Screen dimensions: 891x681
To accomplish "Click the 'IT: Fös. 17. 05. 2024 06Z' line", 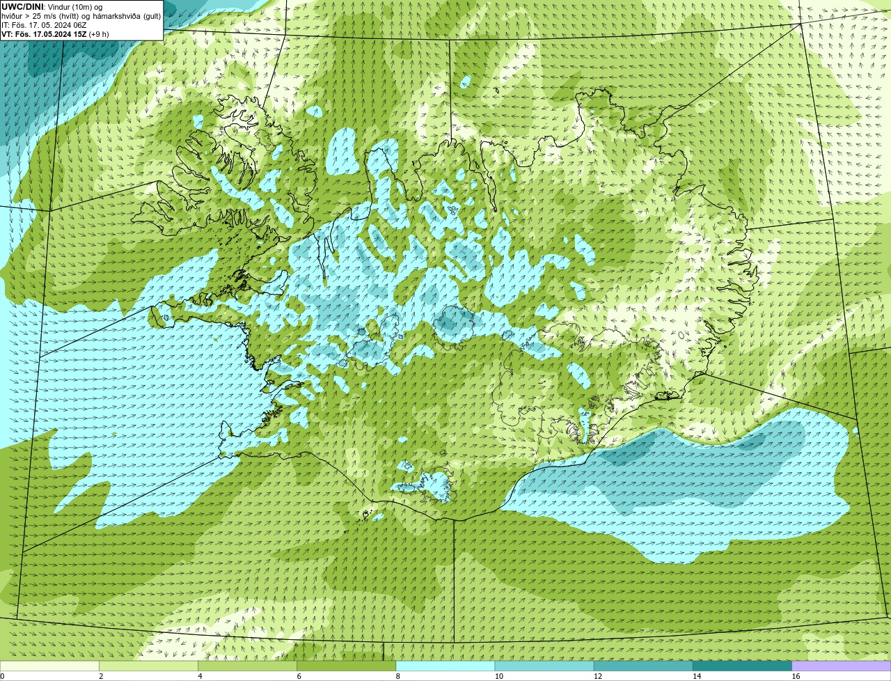I will point(44,25).
